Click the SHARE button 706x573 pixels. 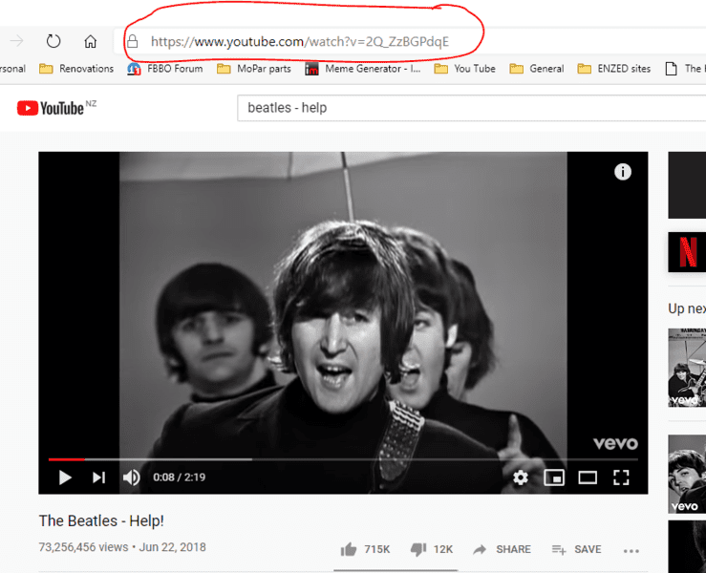click(x=502, y=549)
